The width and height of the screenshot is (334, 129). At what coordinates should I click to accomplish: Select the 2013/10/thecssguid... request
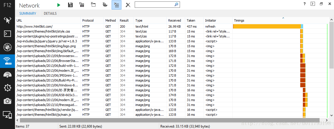pos(172,105)
